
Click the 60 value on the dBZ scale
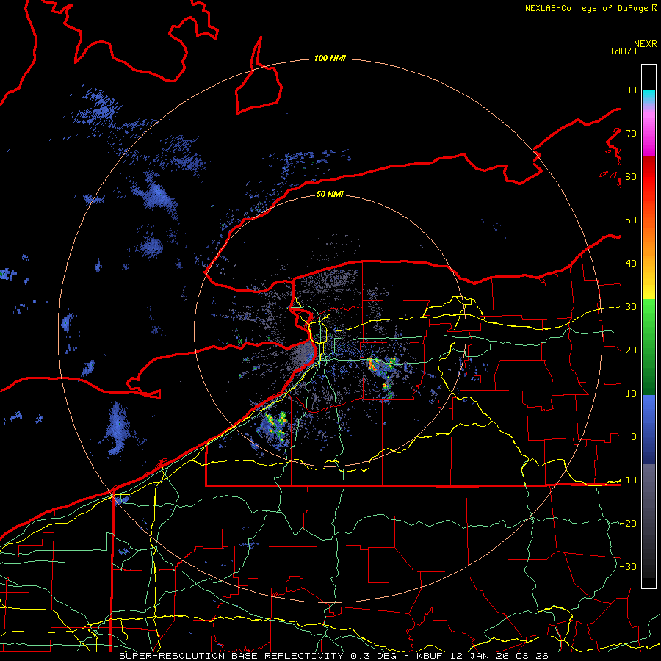pyautogui.click(x=631, y=176)
